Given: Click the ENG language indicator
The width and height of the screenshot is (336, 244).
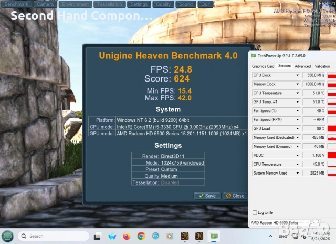Looking at the screenshot, I should click(x=283, y=236).
